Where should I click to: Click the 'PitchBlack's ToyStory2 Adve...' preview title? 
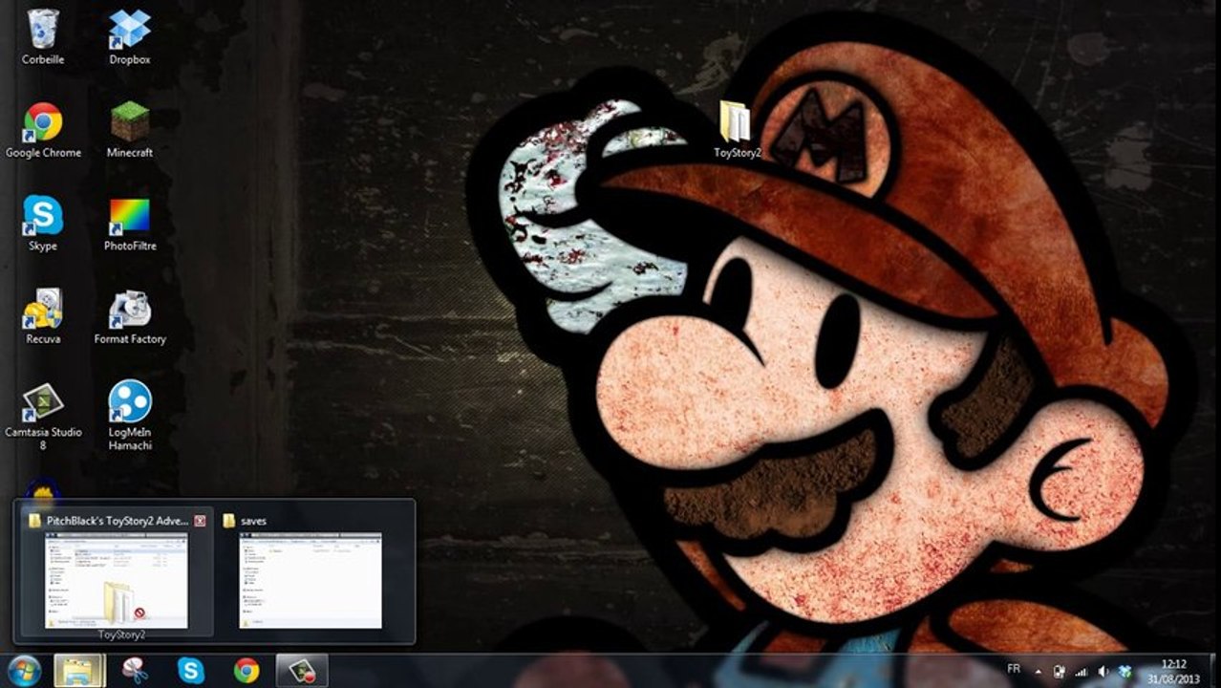tap(117, 521)
